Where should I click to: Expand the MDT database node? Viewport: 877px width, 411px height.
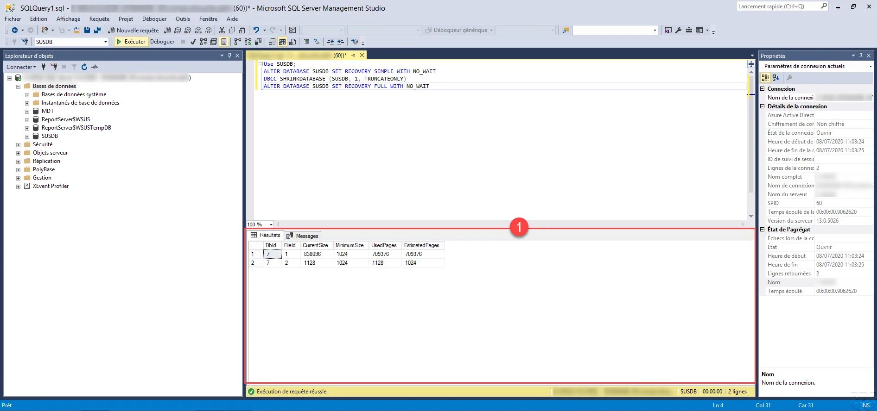pyautogui.click(x=27, y=112)
